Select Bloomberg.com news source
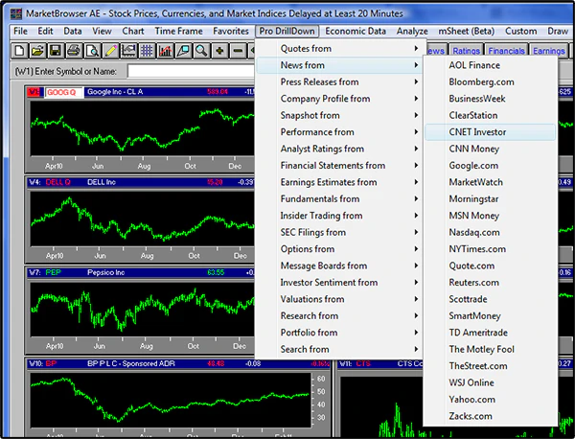This screenshot has height=439, width=575. [x=490, y=81]
